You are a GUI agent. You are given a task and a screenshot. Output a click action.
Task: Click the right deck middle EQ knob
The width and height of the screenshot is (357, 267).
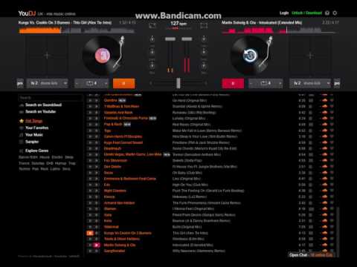click(x=204, y=52)
